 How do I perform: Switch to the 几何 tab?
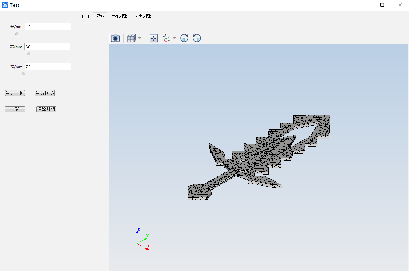[x=85, y=16]
